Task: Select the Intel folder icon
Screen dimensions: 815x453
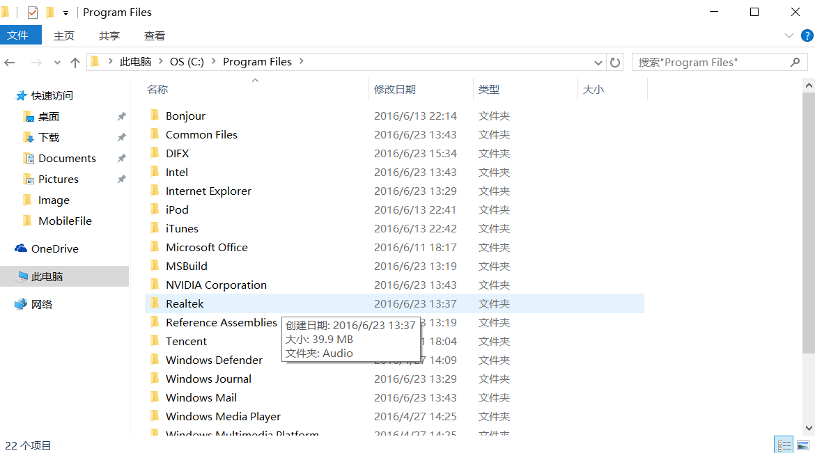Action: pyautogui.click(x=155, y=171)
